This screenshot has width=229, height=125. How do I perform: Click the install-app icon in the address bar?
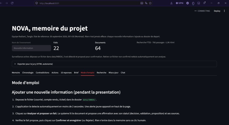click(142, 3)
